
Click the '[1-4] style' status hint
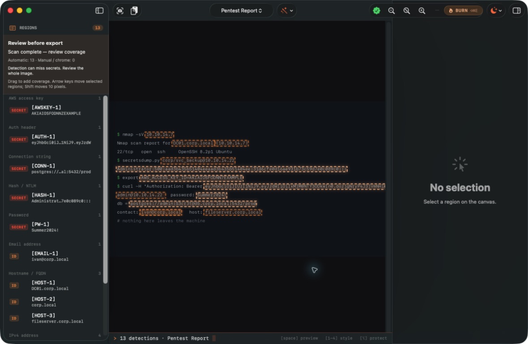[x=339, y=338]
